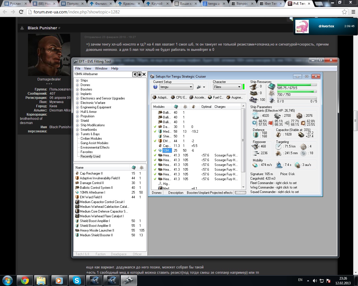Switch to the Description tab
This screenshot has width=358, height=286.
[x=176, y=193]
